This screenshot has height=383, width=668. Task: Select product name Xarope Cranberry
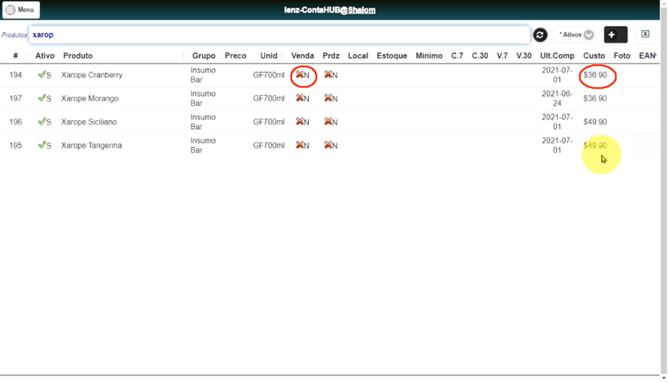[x=92, y=75]
